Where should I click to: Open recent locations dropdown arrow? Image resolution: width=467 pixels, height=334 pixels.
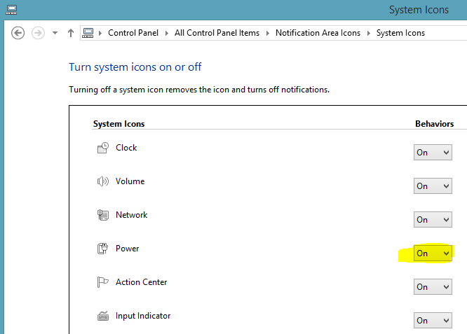(x=55, y=33)
